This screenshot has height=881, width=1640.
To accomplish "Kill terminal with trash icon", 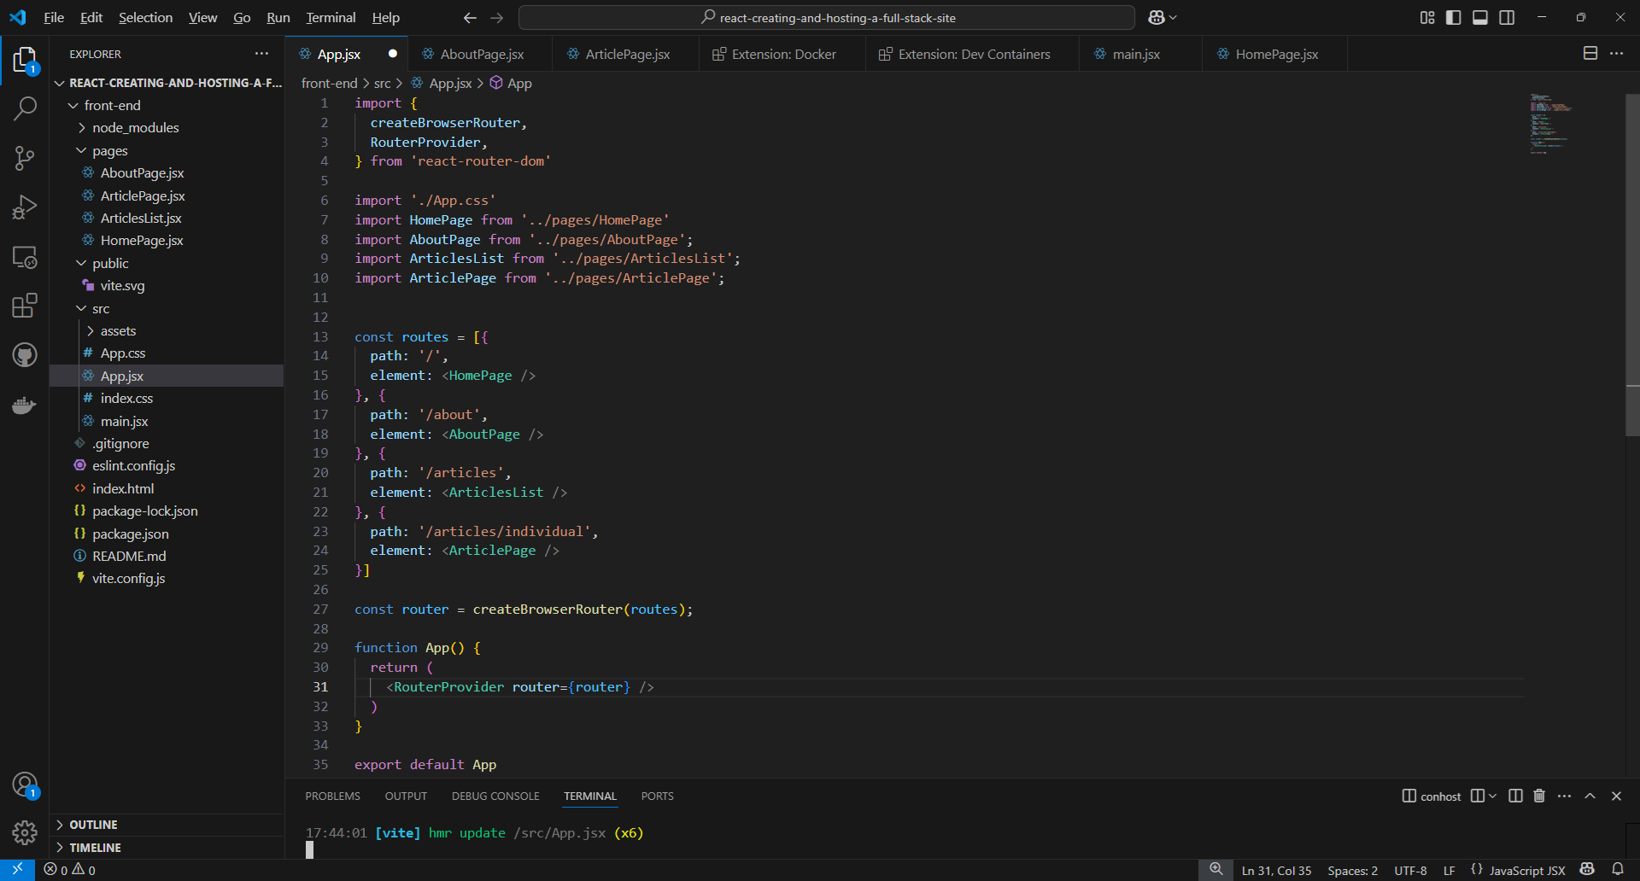I will click(x=1539, y=796).
